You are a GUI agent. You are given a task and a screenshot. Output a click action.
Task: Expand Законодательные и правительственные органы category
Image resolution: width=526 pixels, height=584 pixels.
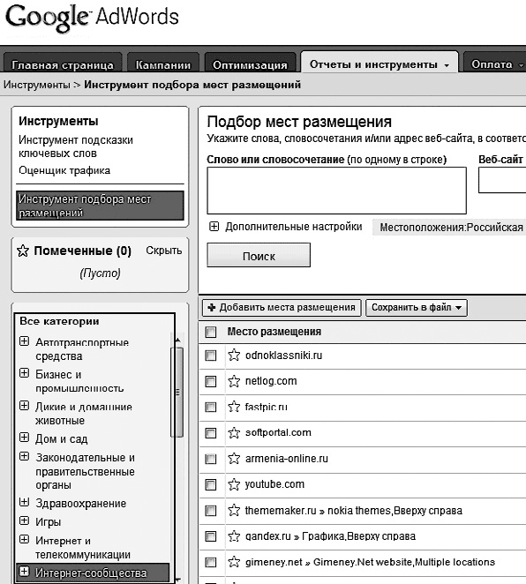point(24,456)
